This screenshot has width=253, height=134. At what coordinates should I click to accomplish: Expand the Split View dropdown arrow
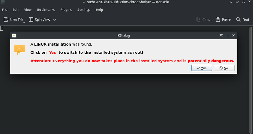54,20
